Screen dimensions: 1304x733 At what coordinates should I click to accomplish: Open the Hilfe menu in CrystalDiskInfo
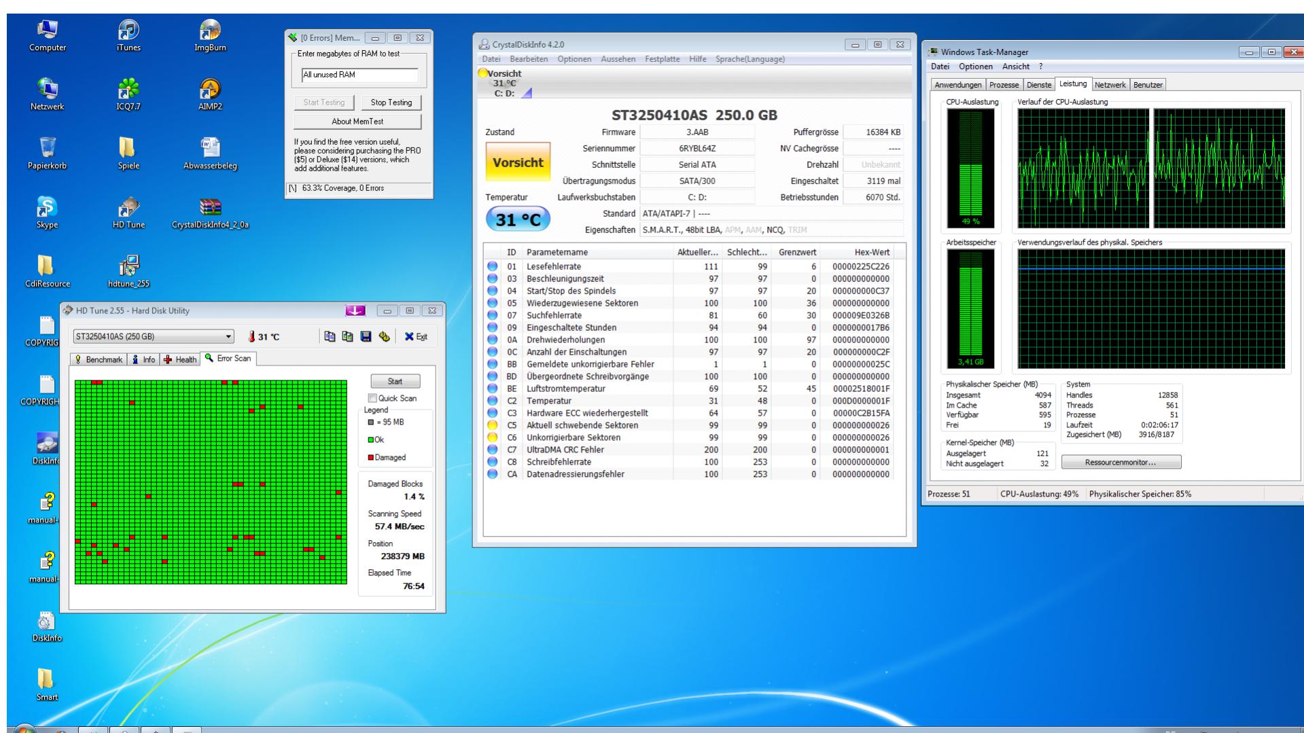(698, 59)
